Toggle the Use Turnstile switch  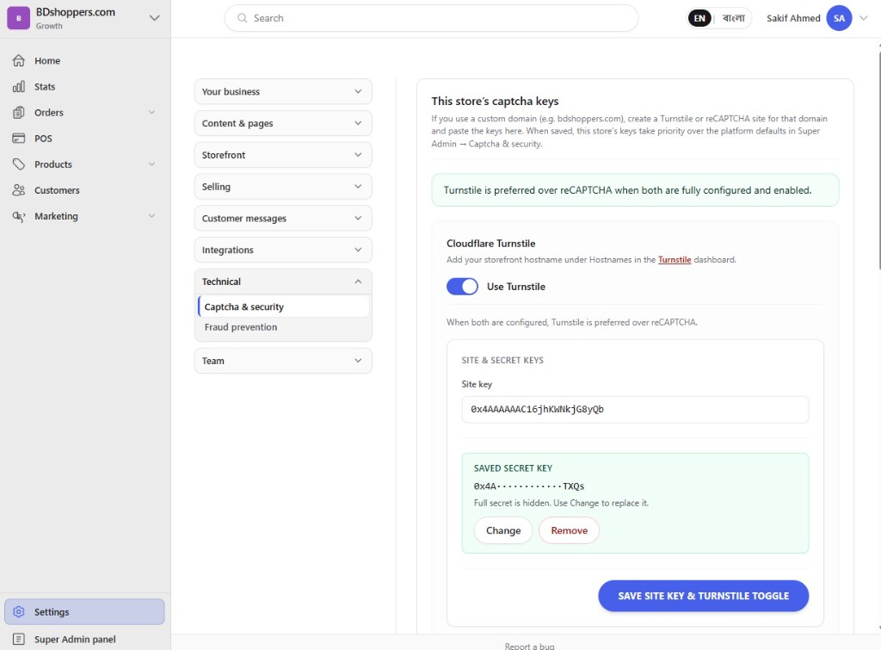pos(462,287)
